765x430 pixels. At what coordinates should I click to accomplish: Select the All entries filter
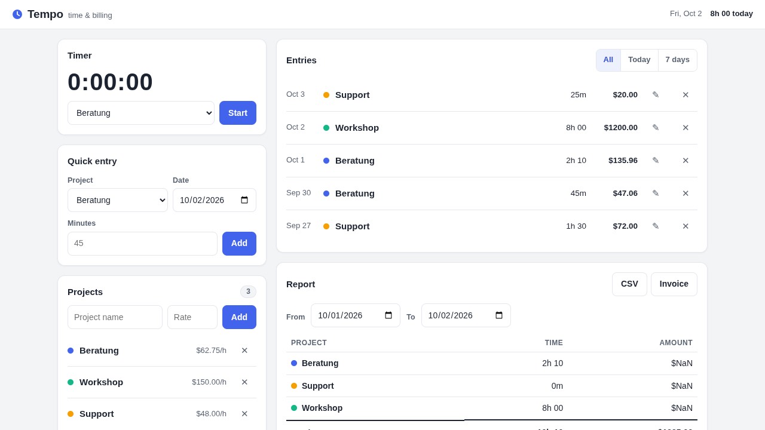point(608,60)
